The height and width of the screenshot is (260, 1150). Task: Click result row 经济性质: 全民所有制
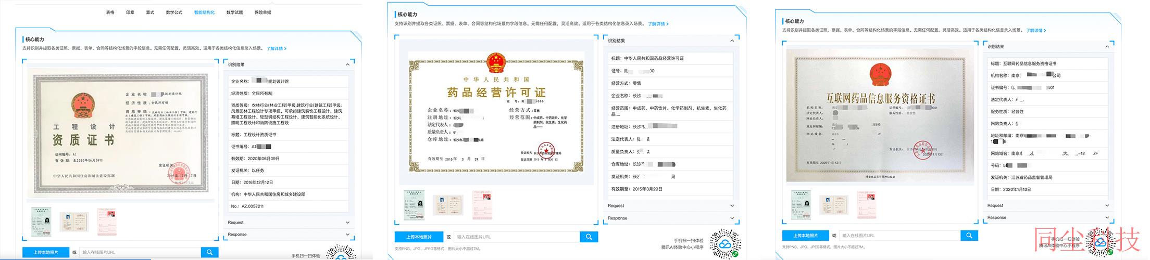[x=289, y=94]
